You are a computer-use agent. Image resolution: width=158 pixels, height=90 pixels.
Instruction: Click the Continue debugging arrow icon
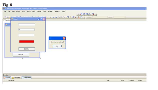tap(50, 17)
